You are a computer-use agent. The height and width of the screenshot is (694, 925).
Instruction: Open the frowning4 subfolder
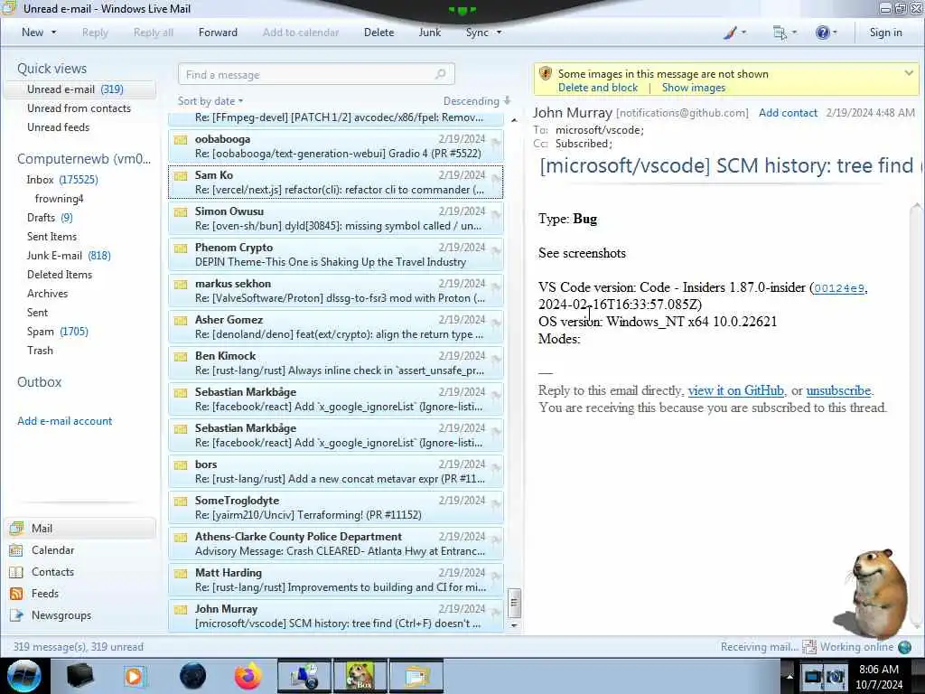click(x=59, y=198)
